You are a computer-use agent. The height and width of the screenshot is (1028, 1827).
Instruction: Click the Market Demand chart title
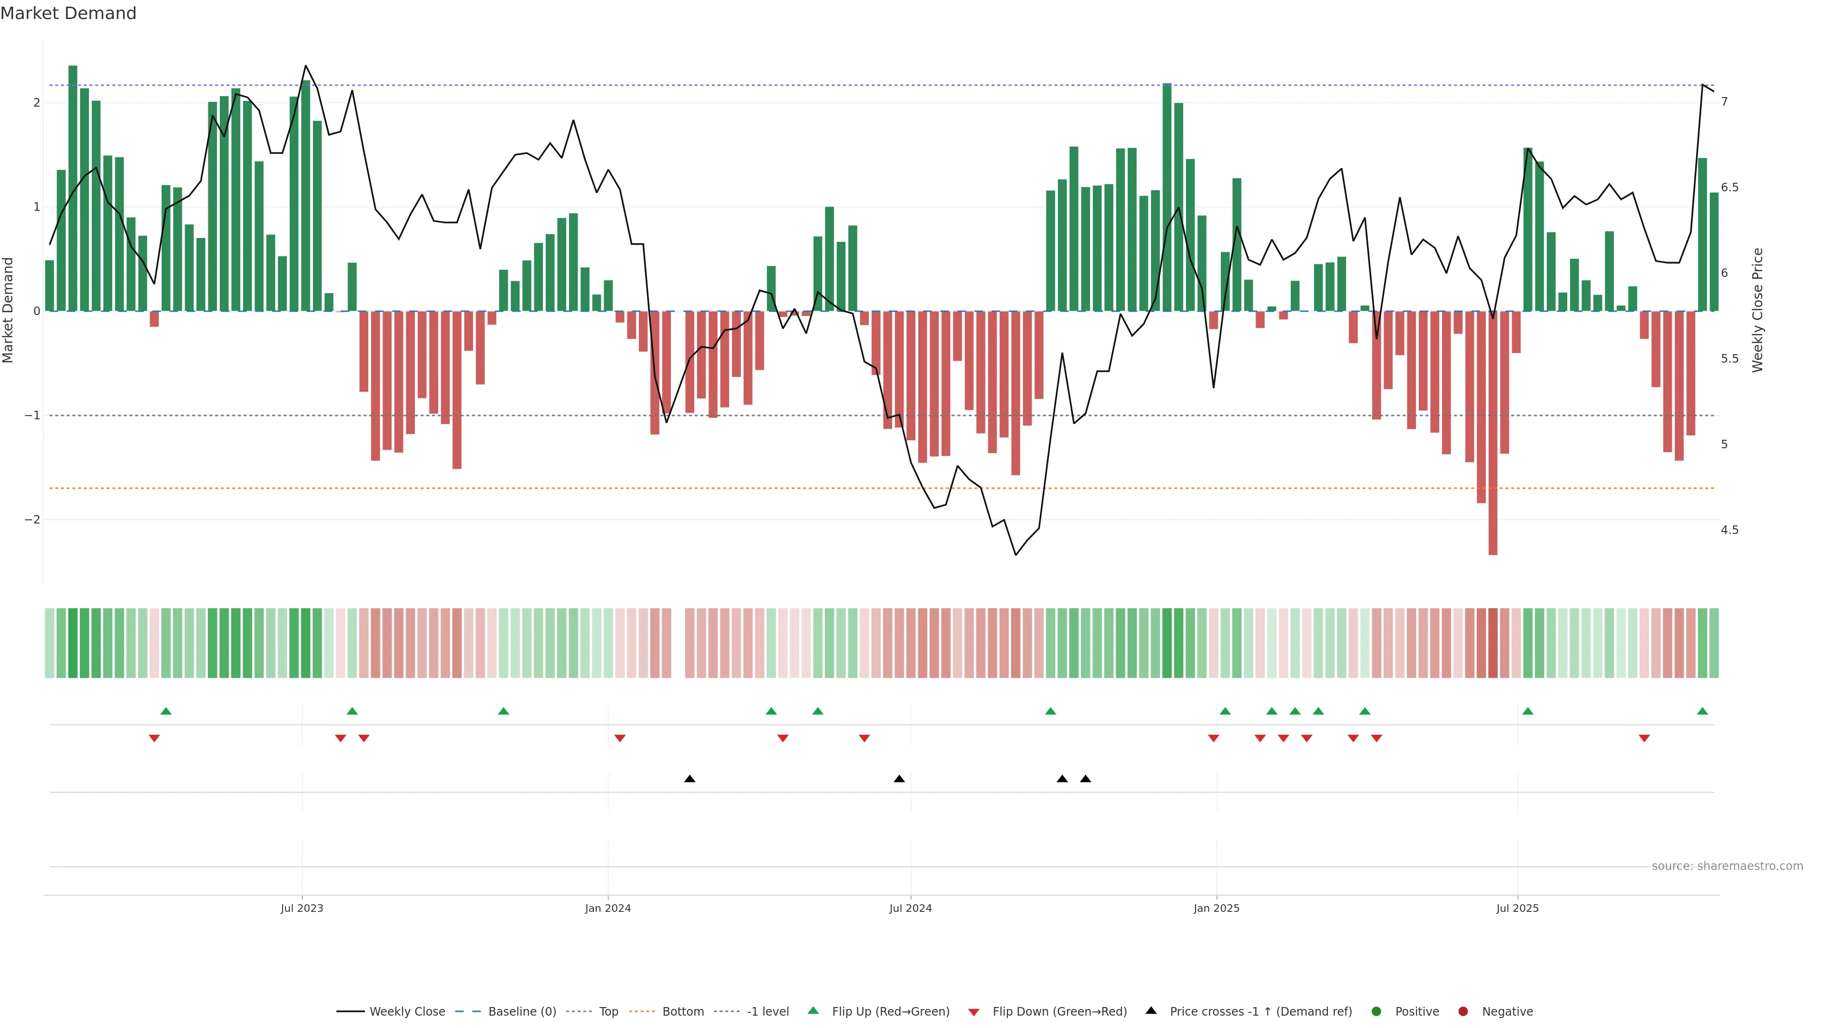68,13
